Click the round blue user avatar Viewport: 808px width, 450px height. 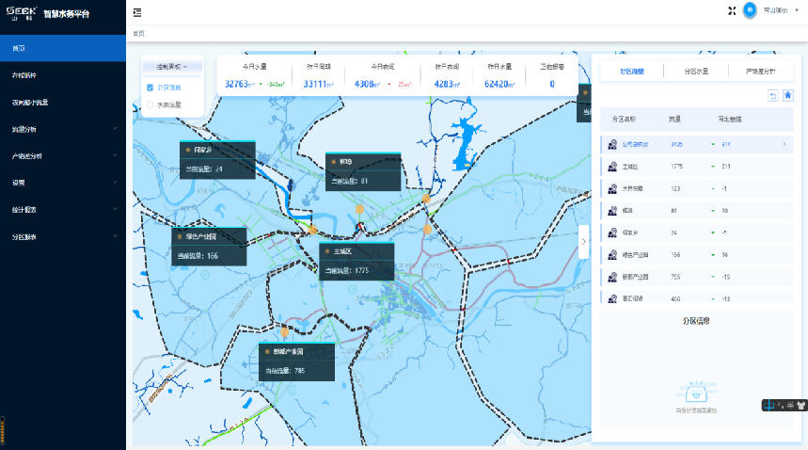750,10
